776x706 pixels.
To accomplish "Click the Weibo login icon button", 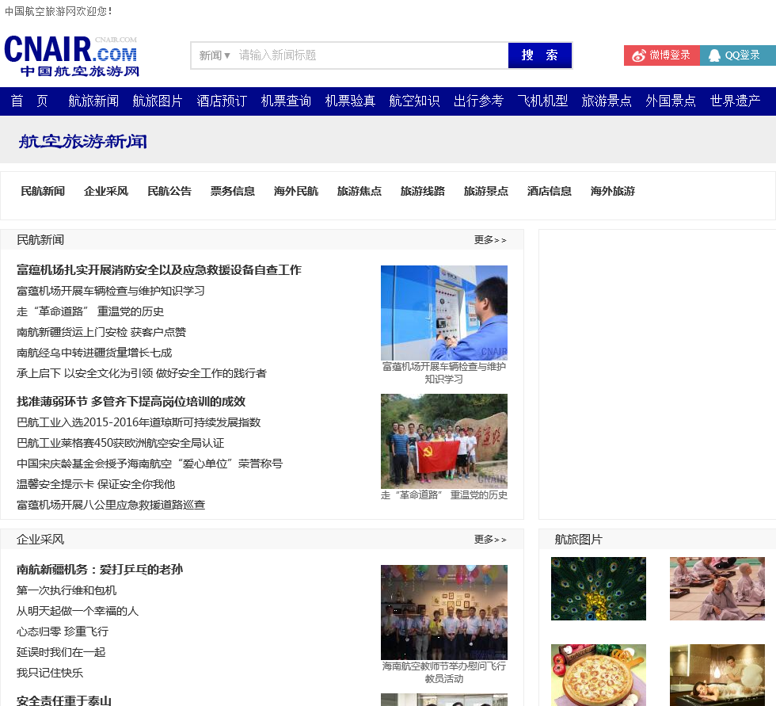I will coord(662,55).
